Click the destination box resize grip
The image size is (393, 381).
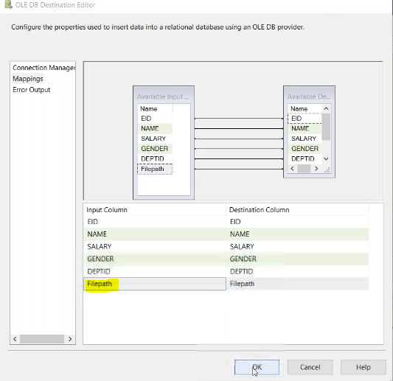click(x=327, y=169)
